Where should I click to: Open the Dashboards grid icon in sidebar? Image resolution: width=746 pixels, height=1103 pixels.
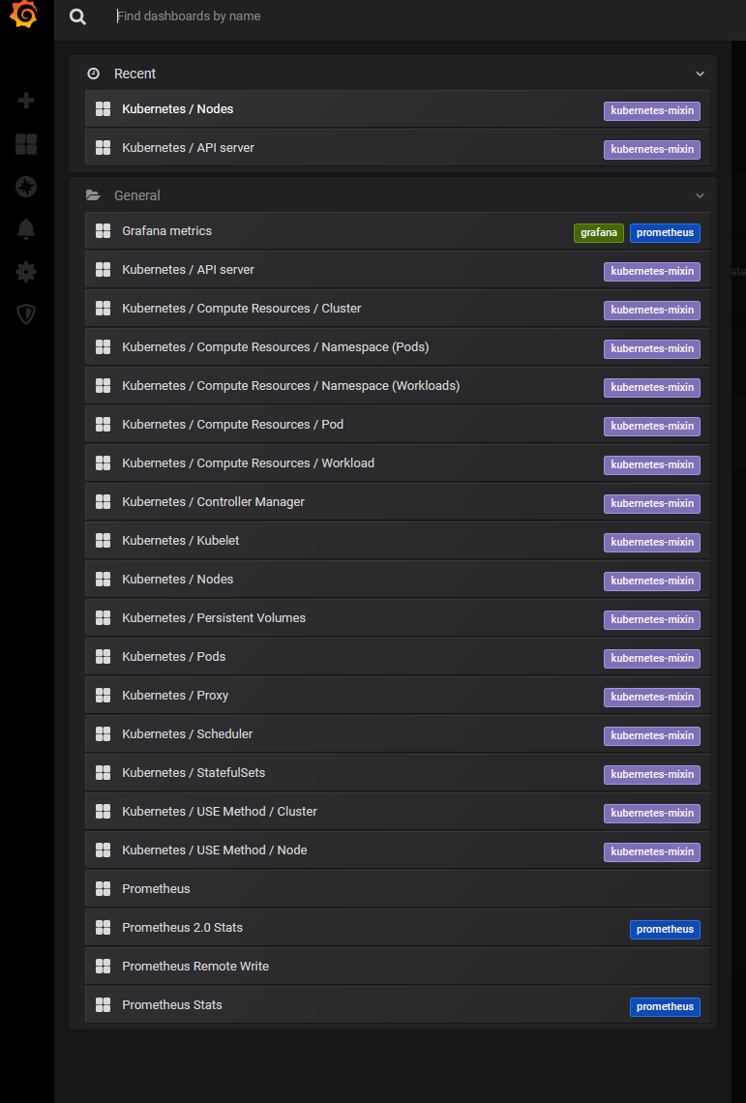(x=26, y=144)
